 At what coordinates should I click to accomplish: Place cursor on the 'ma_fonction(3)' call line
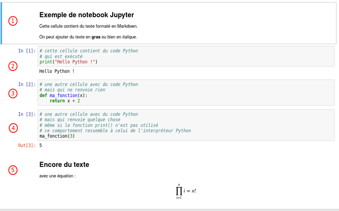coord(57,136)
